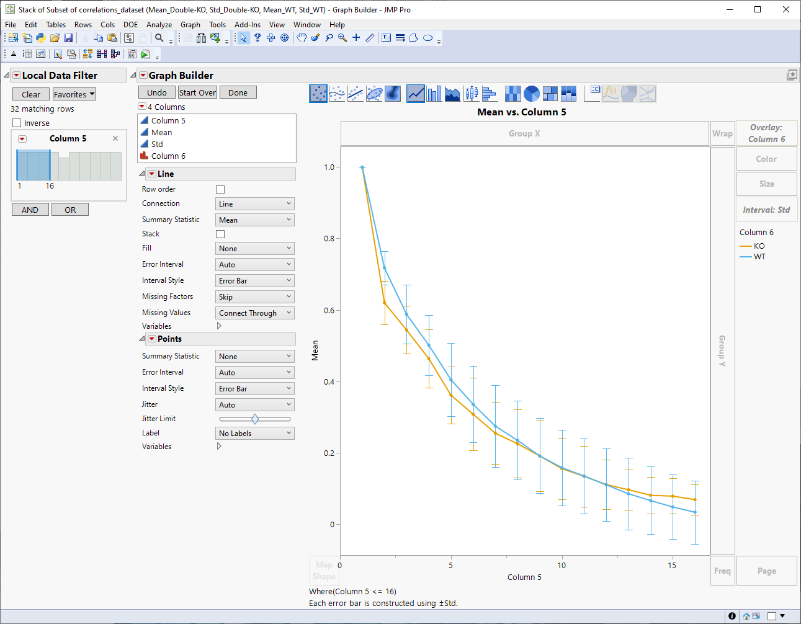This screenshot has height=624, width=801.
Task: Click the Jitter Limit slider handle
Action: pyautogui.click(x=255, y=419)
